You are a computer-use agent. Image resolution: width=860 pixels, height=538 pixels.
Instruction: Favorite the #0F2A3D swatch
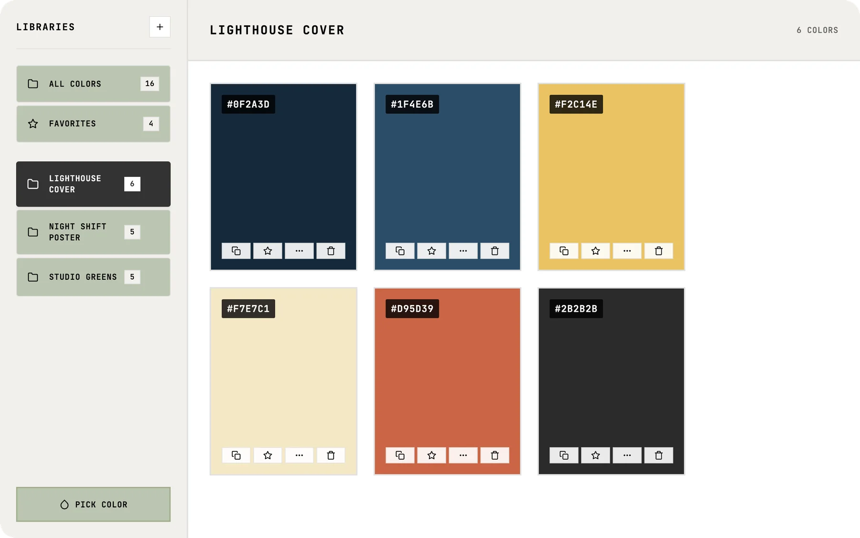point(268,251)
